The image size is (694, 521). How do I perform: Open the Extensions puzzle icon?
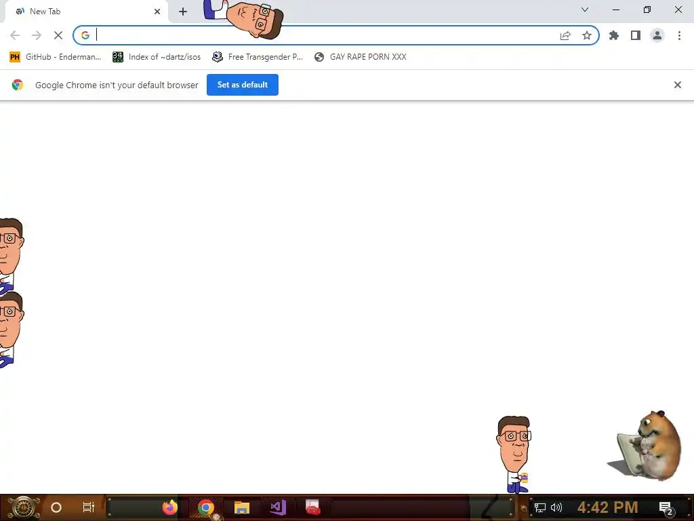coord(614,35)
